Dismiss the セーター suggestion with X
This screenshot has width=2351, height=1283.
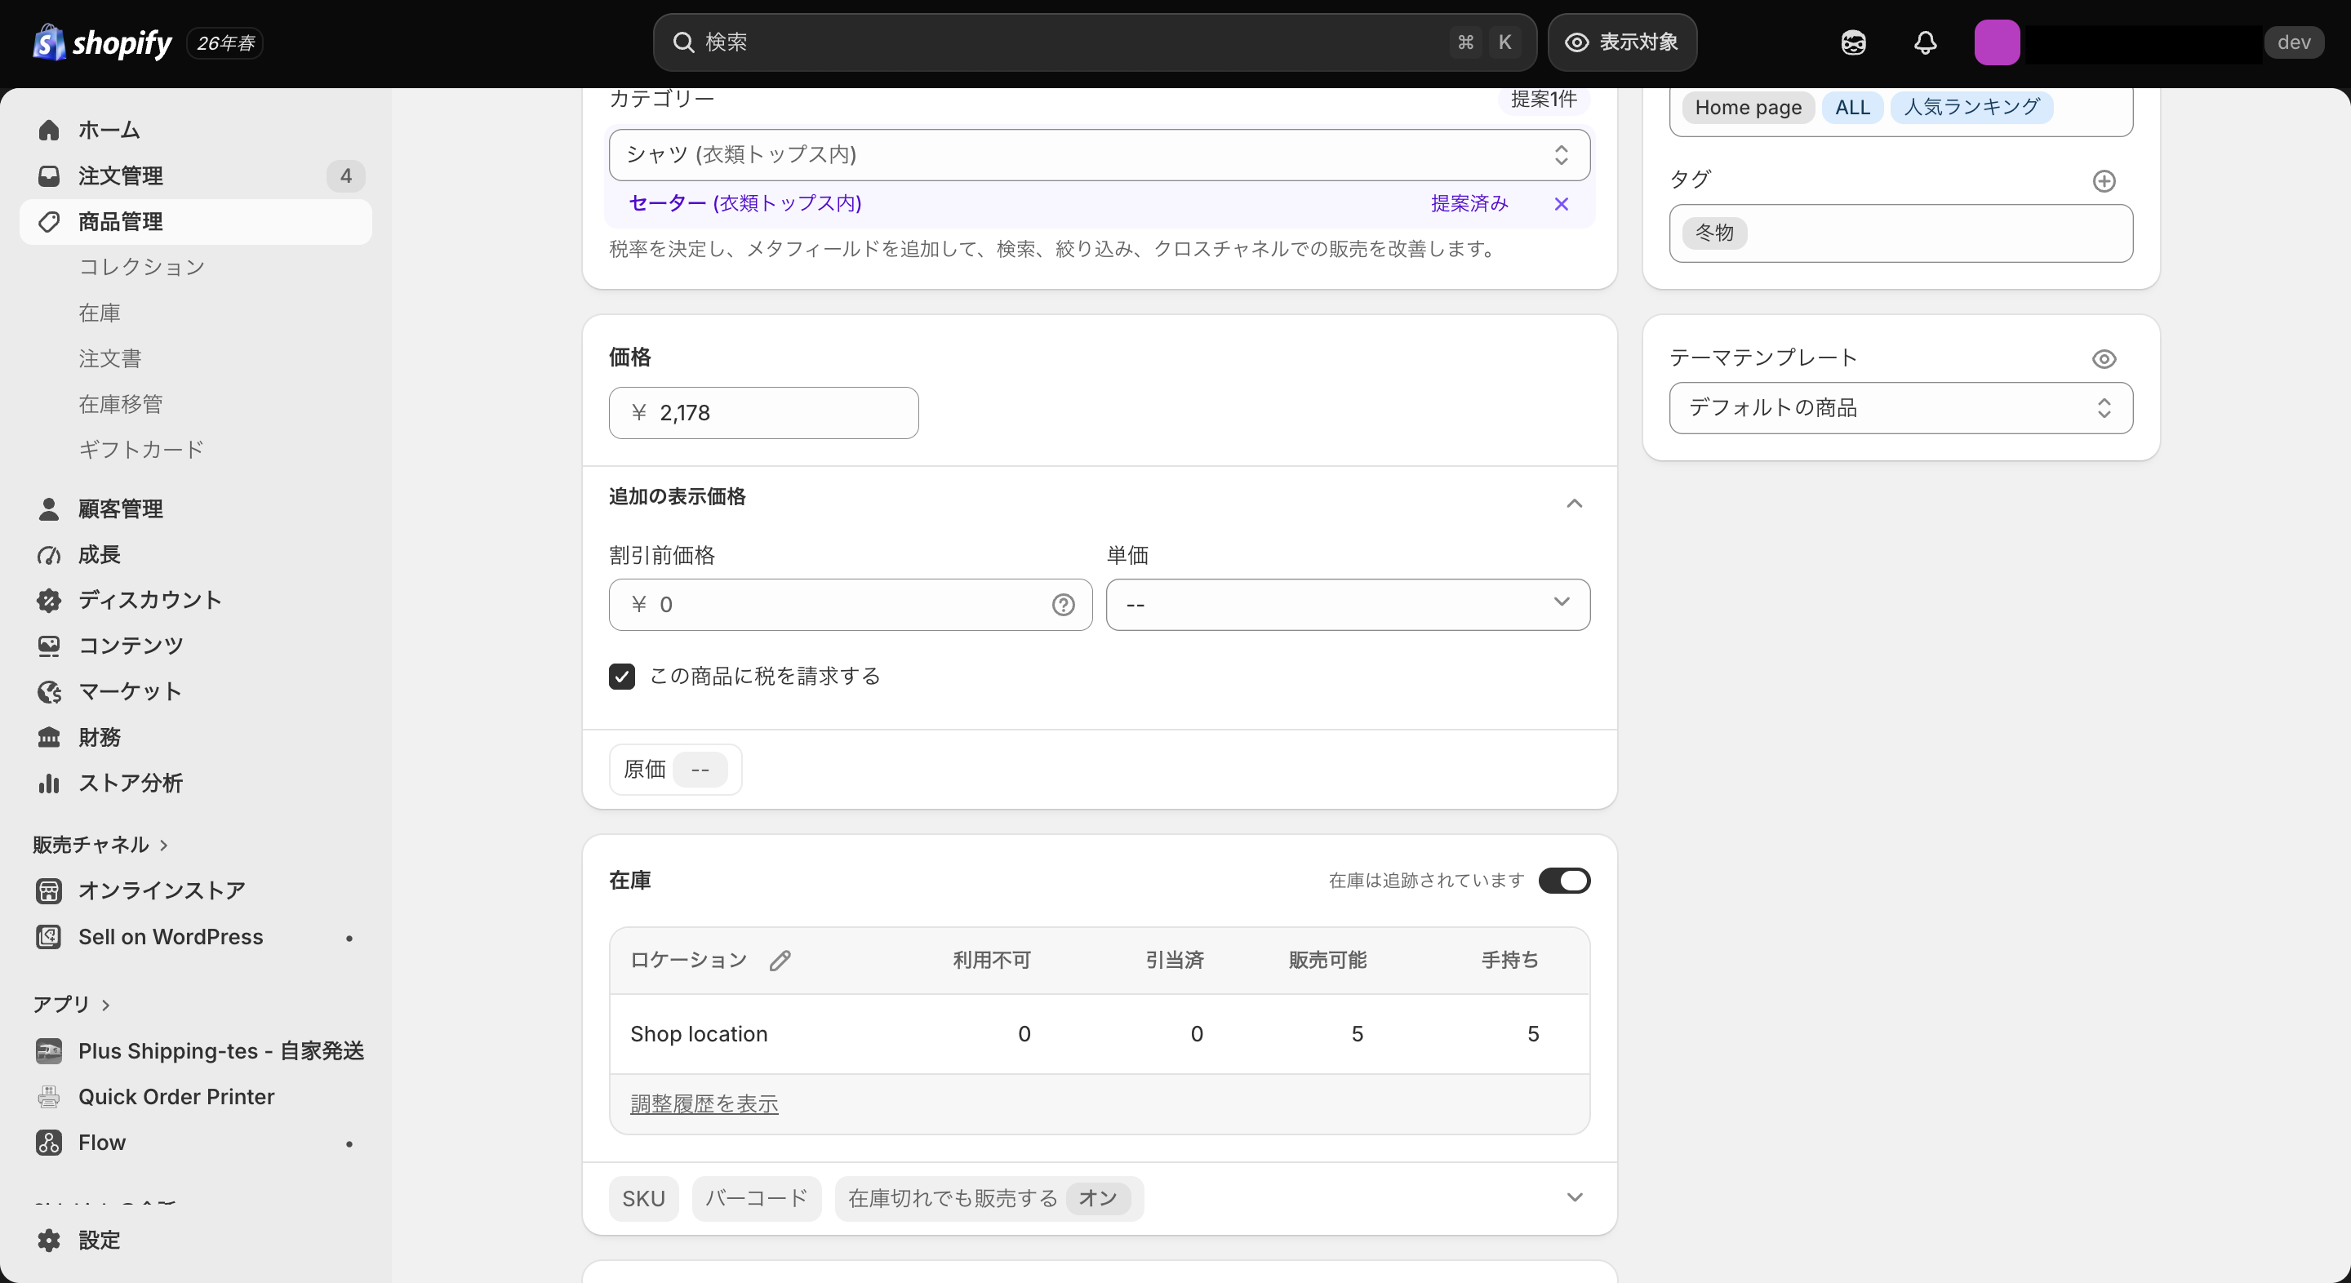coord(1561,204)
